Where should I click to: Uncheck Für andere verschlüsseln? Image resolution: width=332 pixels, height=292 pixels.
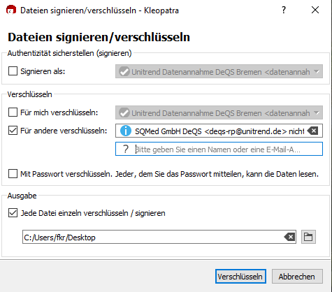coord(13,131)
